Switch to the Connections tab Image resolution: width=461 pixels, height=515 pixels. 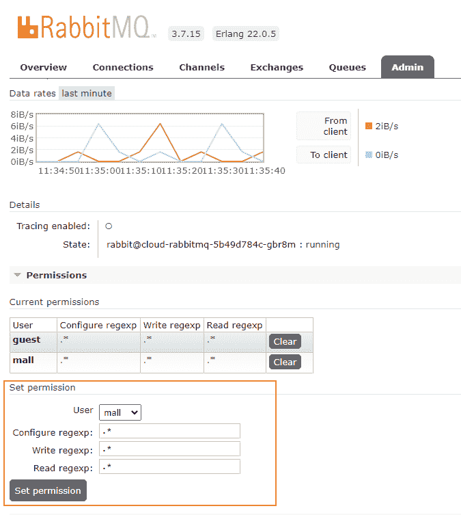[123, 67]
